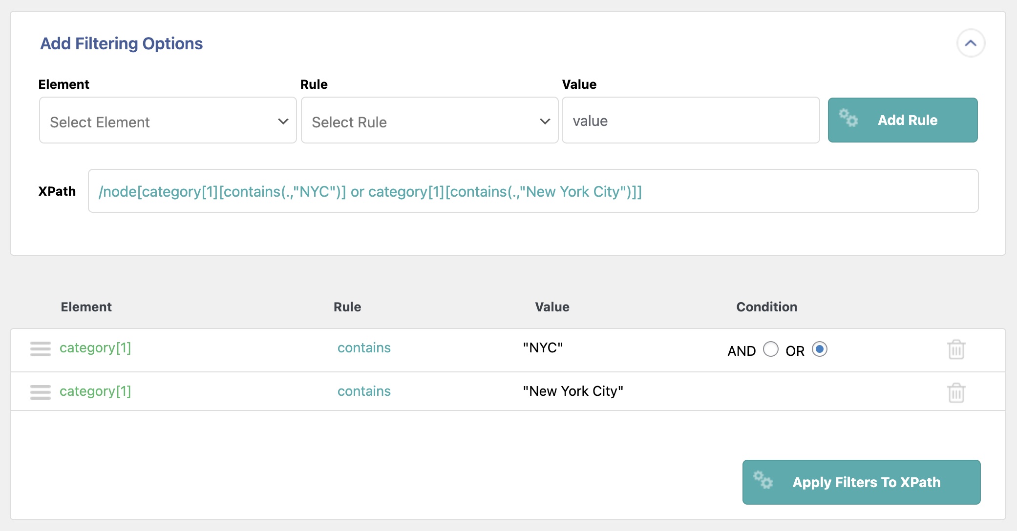Image resolution: width=1017 pixels, height=531 pixels.
Task: Collapse the Add Filtering Options panel
Action: point(970,43)
